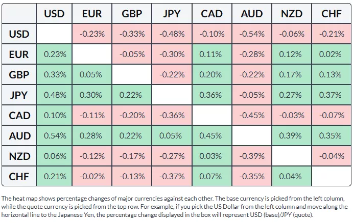Click the empty EUR/EUR diagonal cell
The height and width of the screenshot is (223, 353).
pyautogui.click(x=92, y=54)
